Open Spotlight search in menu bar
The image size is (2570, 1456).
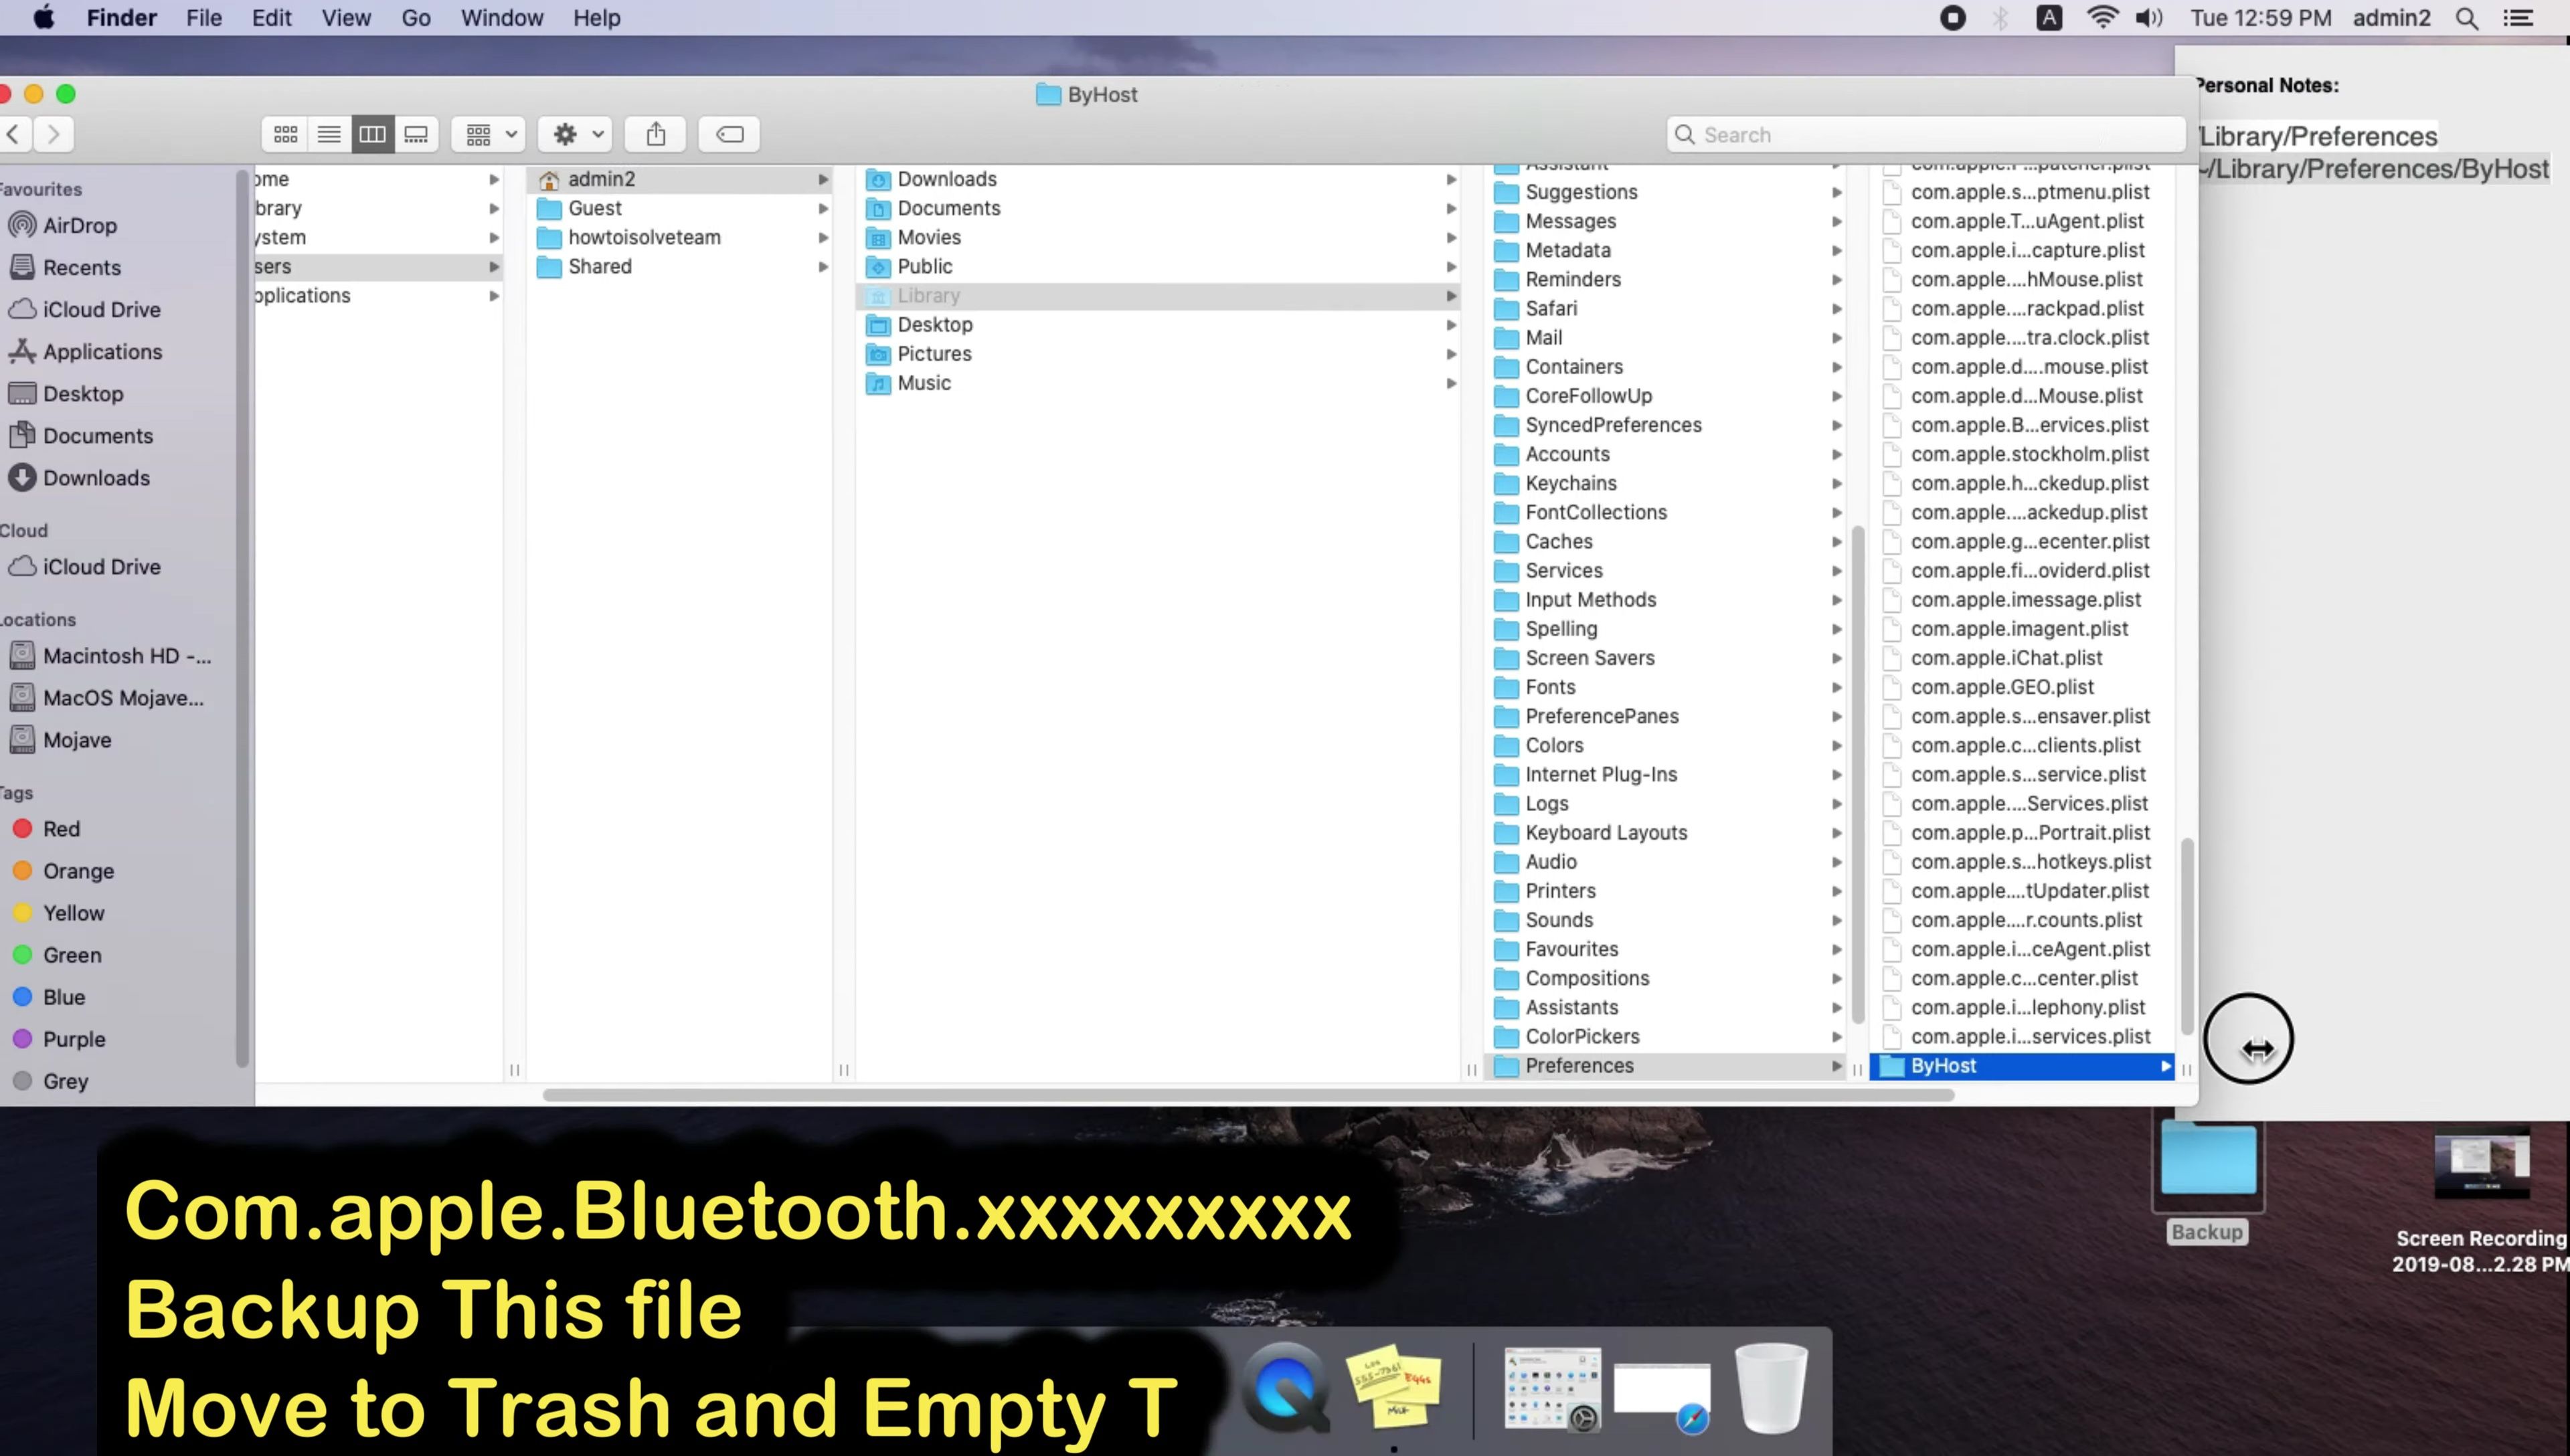pos(2467,18)
